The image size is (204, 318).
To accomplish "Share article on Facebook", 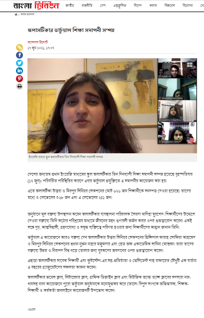I will [19, 55].
